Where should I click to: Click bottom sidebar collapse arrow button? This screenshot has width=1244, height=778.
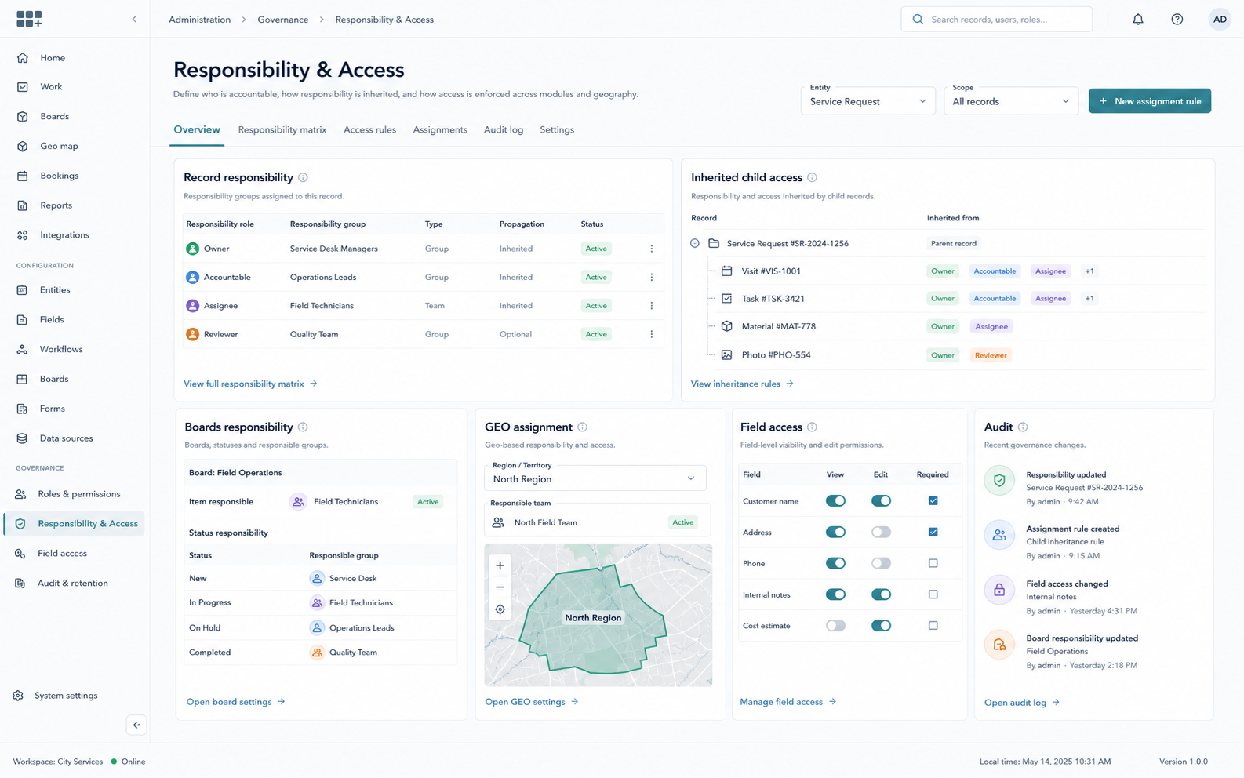tap(136, 725)
